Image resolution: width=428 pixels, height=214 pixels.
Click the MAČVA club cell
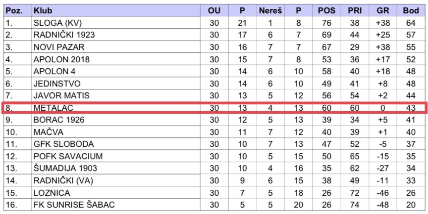coord(48,132)
